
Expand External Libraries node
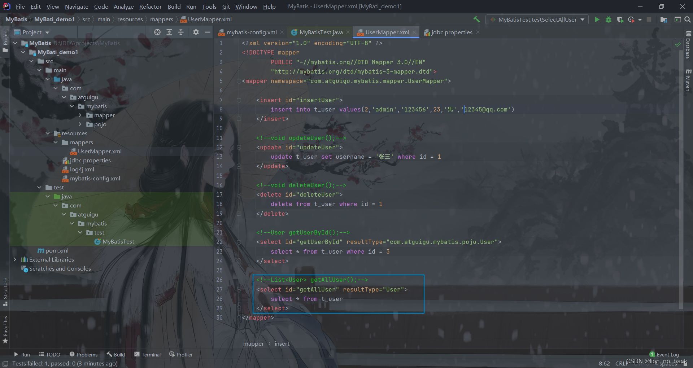(x=15, y=259)
